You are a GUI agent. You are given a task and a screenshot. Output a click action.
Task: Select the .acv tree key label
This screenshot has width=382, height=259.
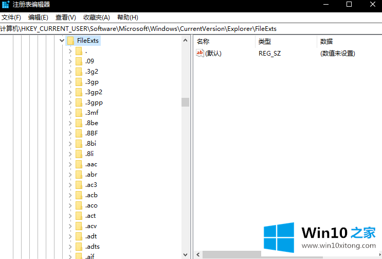[91, 226]
